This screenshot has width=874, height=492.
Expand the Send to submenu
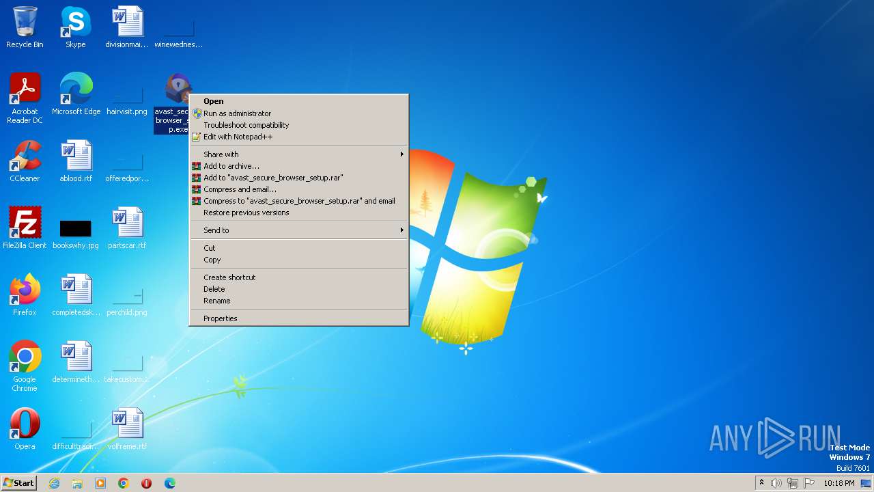coord(299,230)
